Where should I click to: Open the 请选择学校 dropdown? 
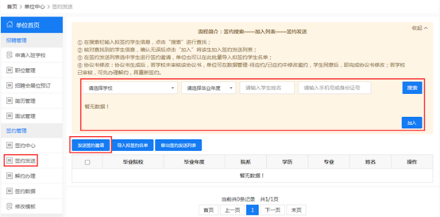click(130, 88)
